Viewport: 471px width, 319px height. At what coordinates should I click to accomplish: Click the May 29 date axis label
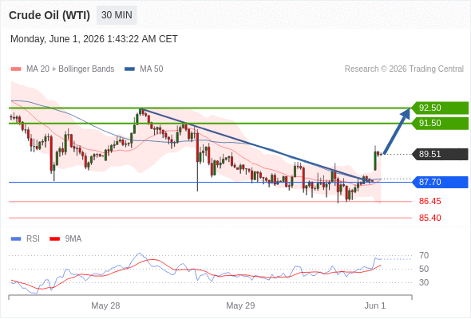point(240,305)
